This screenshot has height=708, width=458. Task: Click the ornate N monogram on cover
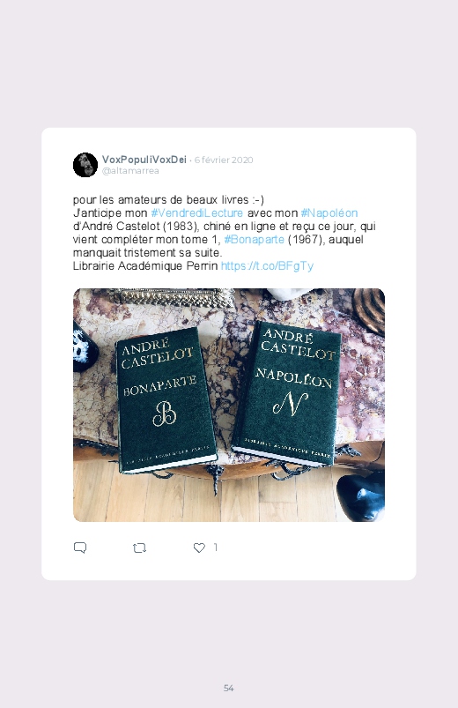[290, 403]
